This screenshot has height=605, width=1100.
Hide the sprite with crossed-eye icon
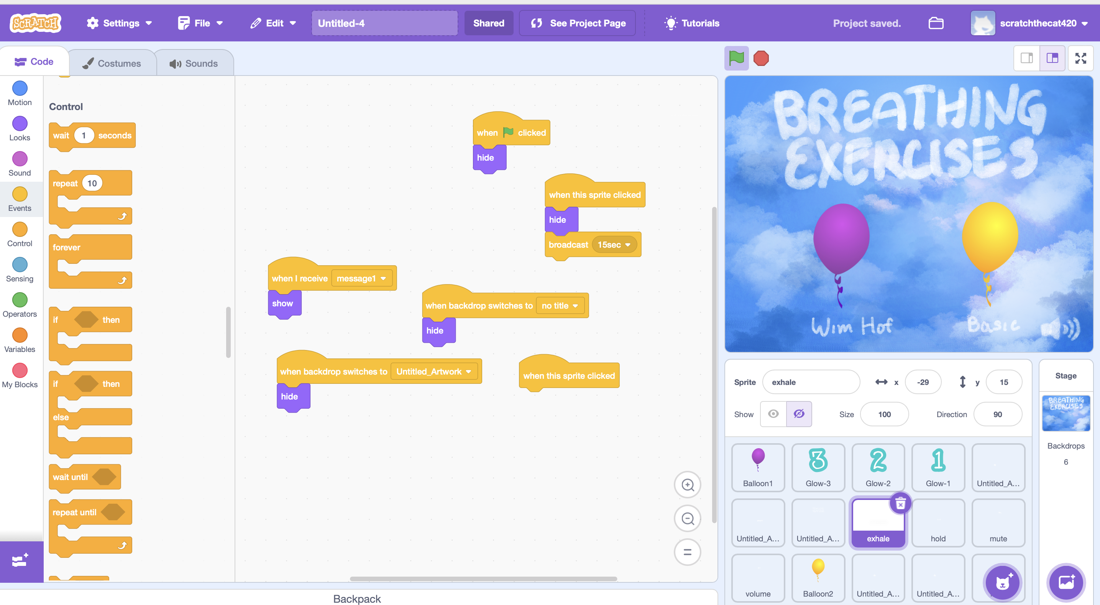pos(798,414)
